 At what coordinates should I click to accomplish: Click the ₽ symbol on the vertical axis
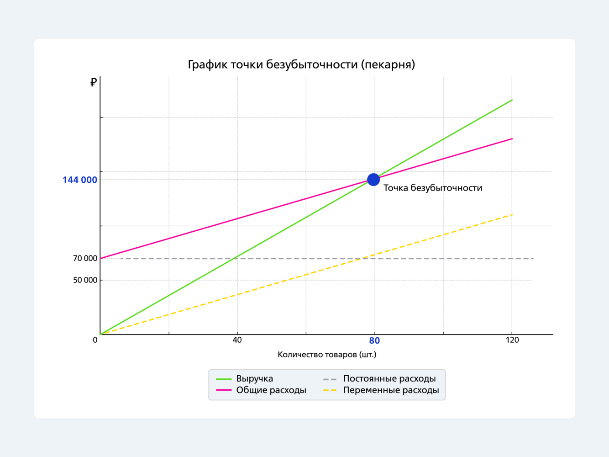pos(94,83)
